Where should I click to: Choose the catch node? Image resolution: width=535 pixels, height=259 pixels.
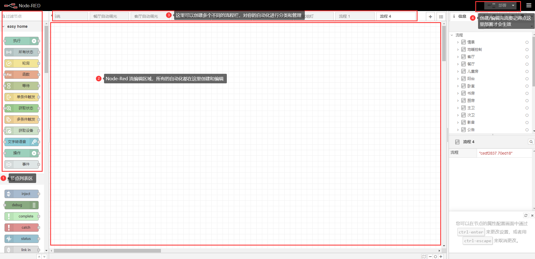point(22,228)
